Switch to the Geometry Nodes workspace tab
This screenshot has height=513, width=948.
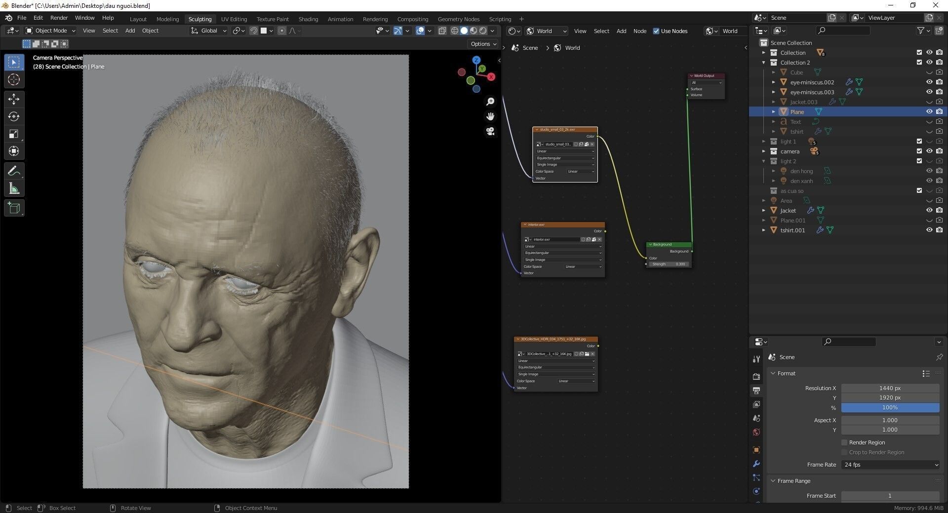(x=459, y=19)
